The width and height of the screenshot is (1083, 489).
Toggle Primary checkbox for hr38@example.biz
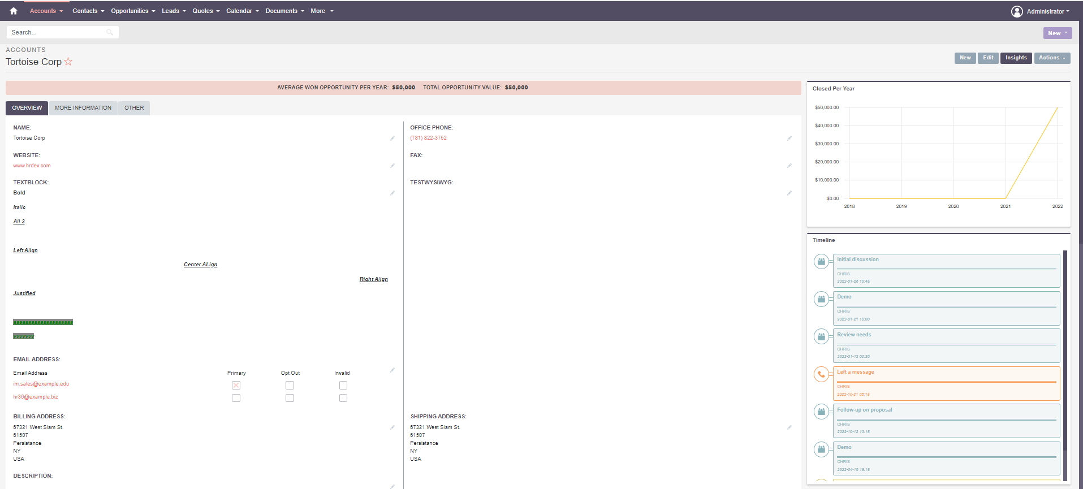[236, 398]
